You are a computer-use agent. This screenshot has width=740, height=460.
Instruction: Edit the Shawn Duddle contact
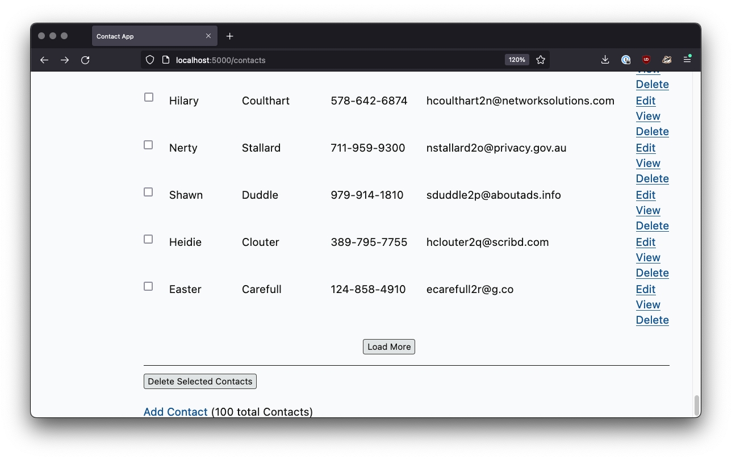(646, 195)
